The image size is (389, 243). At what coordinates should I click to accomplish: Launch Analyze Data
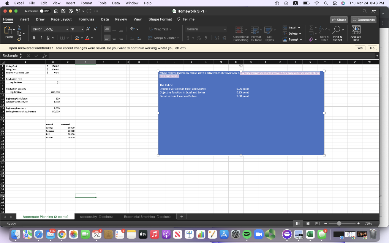(x=355, y=34)
